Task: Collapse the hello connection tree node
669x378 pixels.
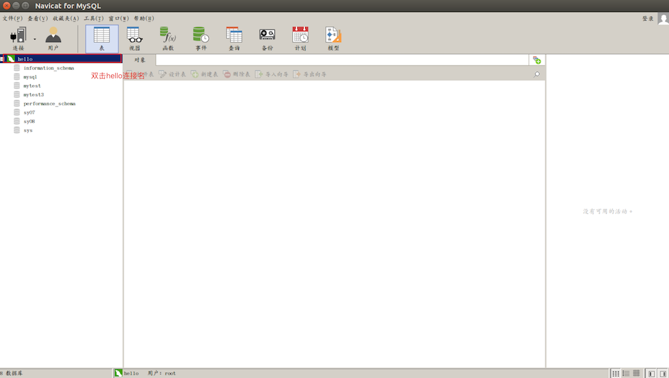Action: coord(2,59)
